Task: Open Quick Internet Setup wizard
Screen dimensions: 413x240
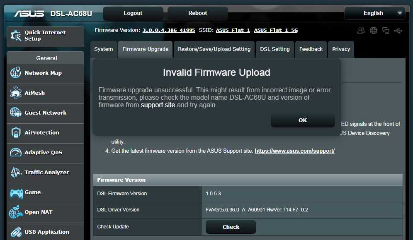Action: tap(45, 36)
